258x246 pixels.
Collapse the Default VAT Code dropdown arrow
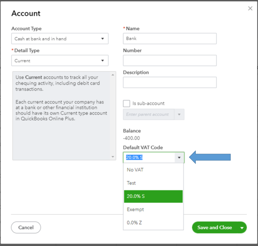179,158
